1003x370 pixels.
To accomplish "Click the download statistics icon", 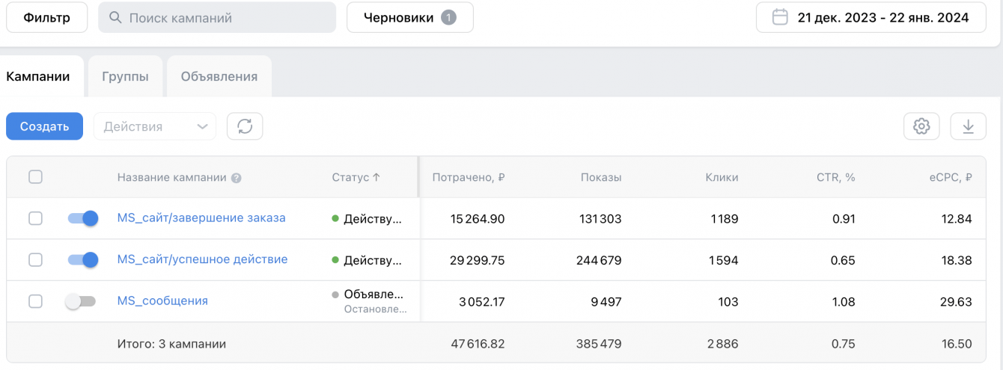I will tap(968, 126).
